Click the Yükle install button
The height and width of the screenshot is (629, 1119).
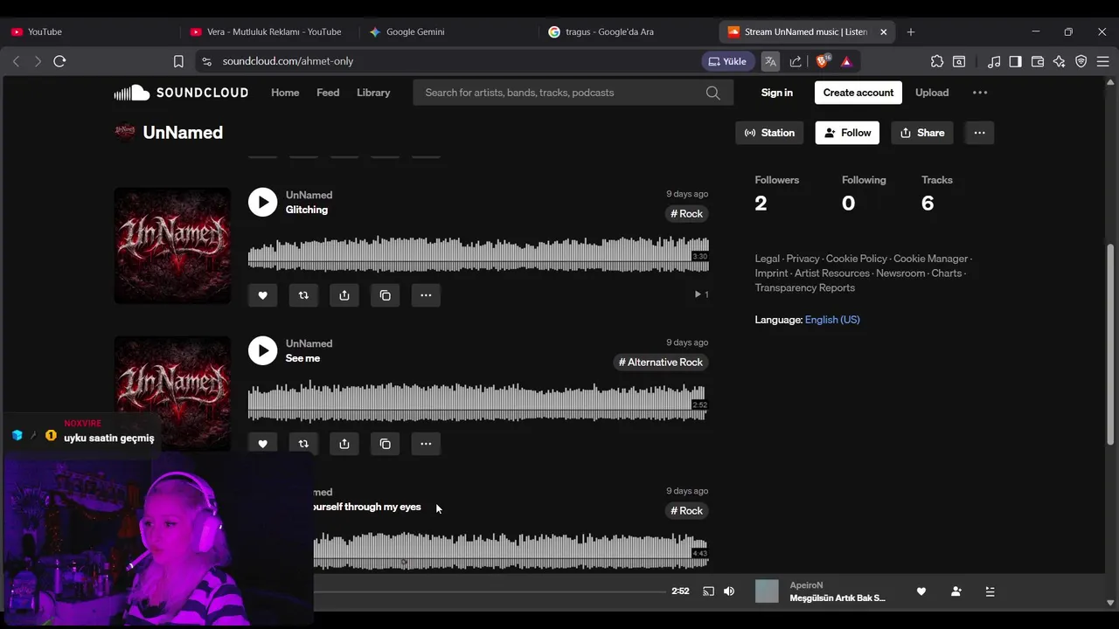click(x=727, y=61)
